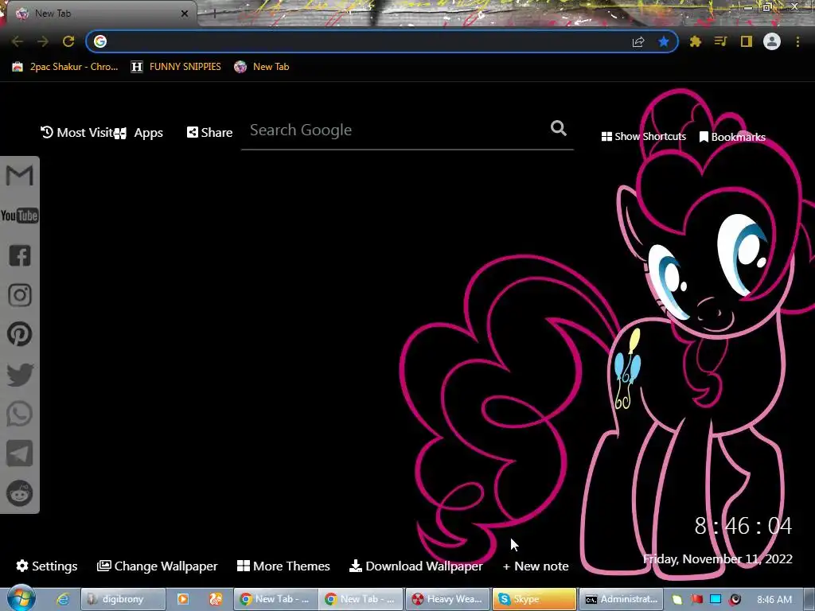Open the Administrator command prompt taskbar item

tap(621, 599)
